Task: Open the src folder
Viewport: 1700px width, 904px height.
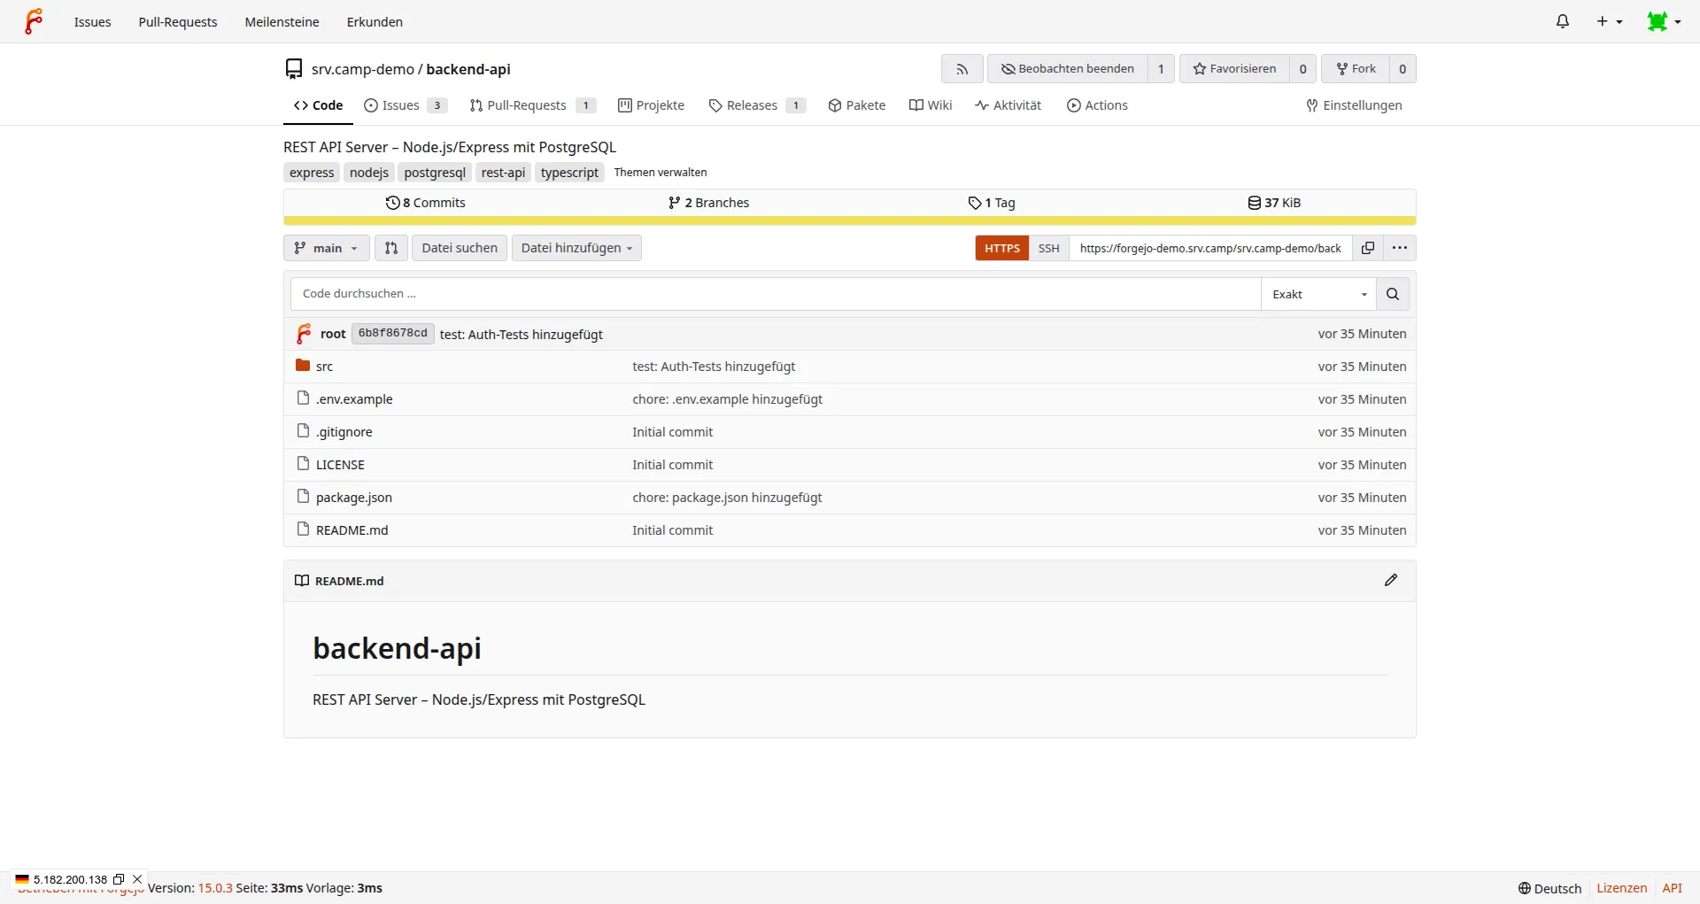Action: (324, 367)
